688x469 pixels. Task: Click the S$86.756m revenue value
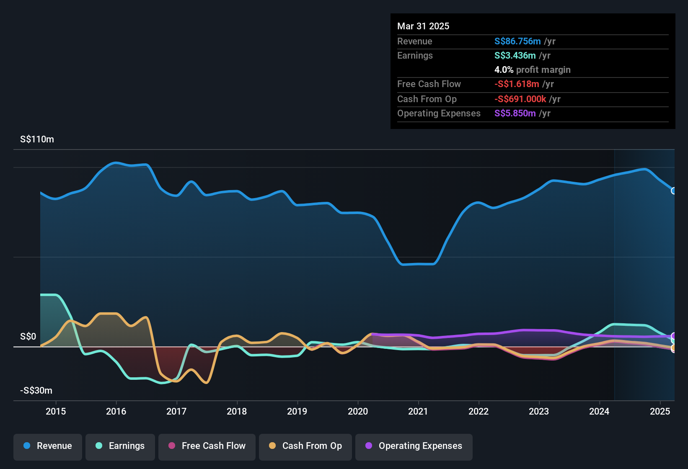click(x=517, y=41)
